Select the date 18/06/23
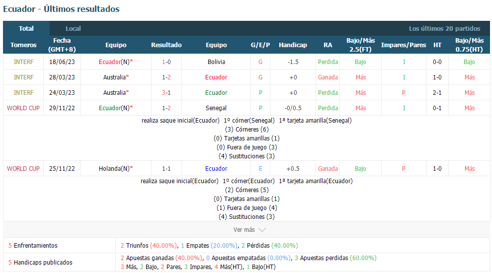 click(x=62, y=62)
